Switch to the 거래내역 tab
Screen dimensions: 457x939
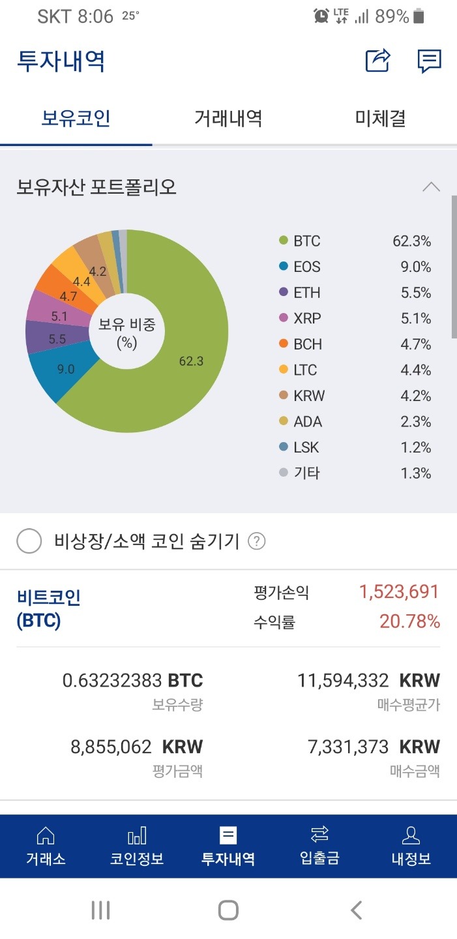coord(228,118)
